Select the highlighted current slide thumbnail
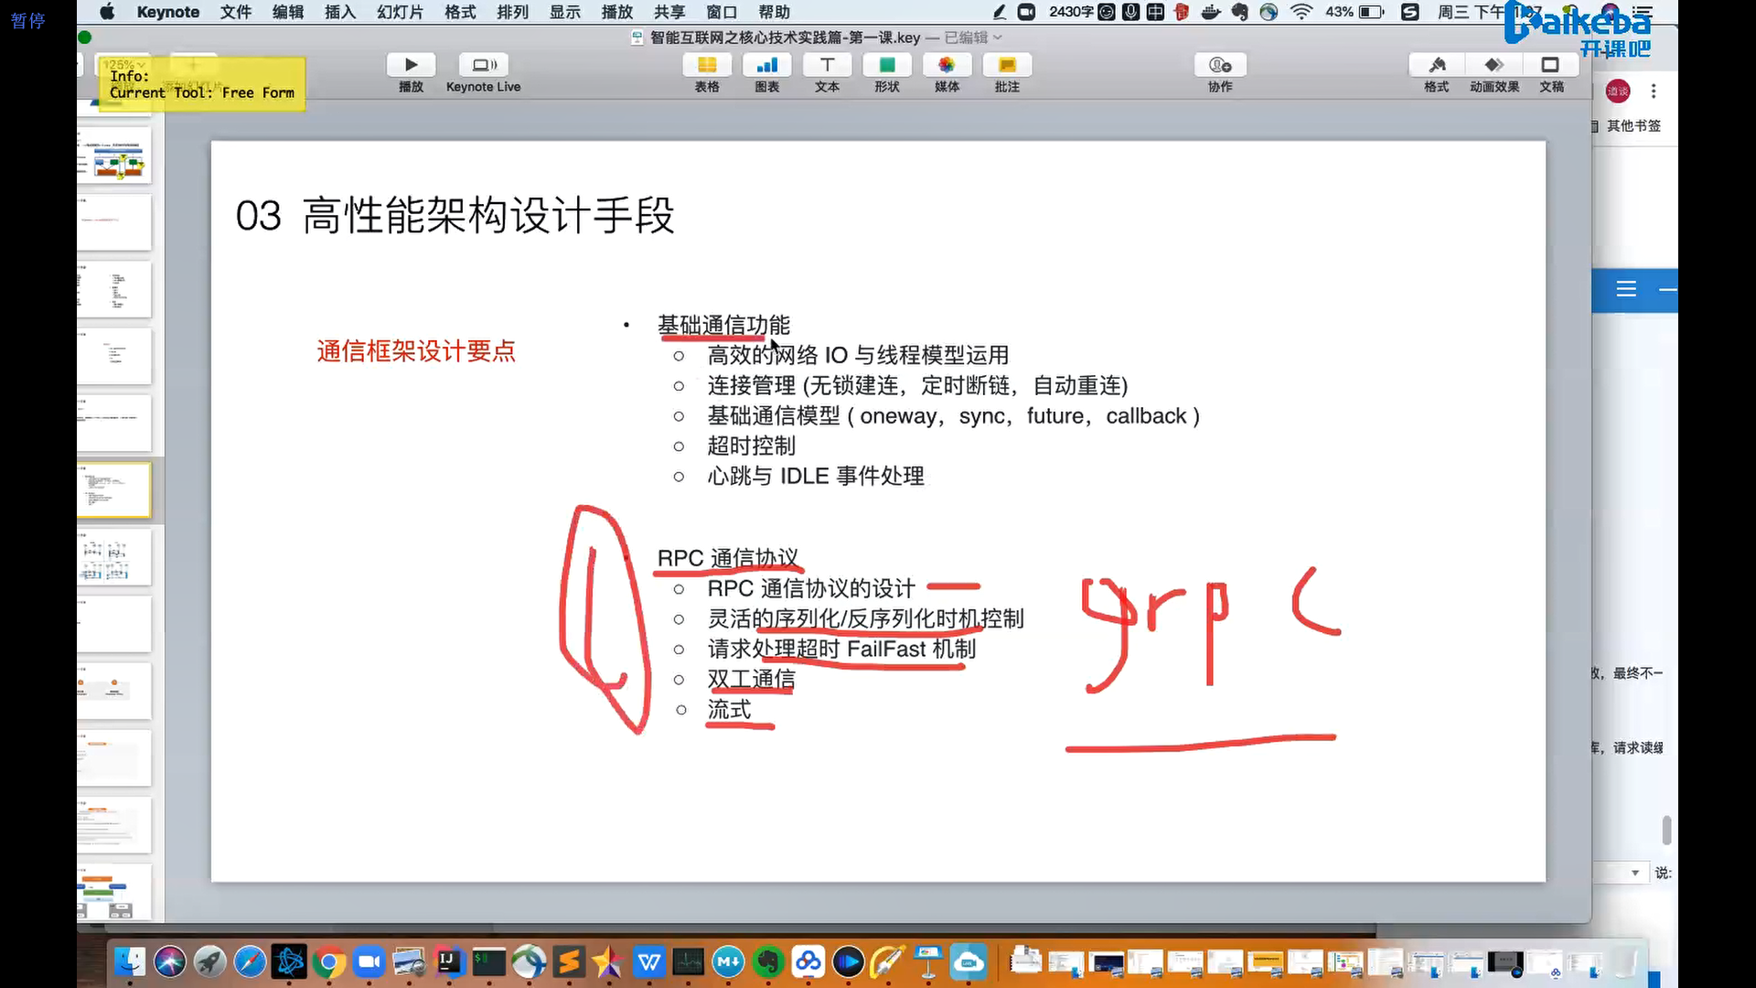Screen dimensions: 1756x988 (x=114, y=489)
